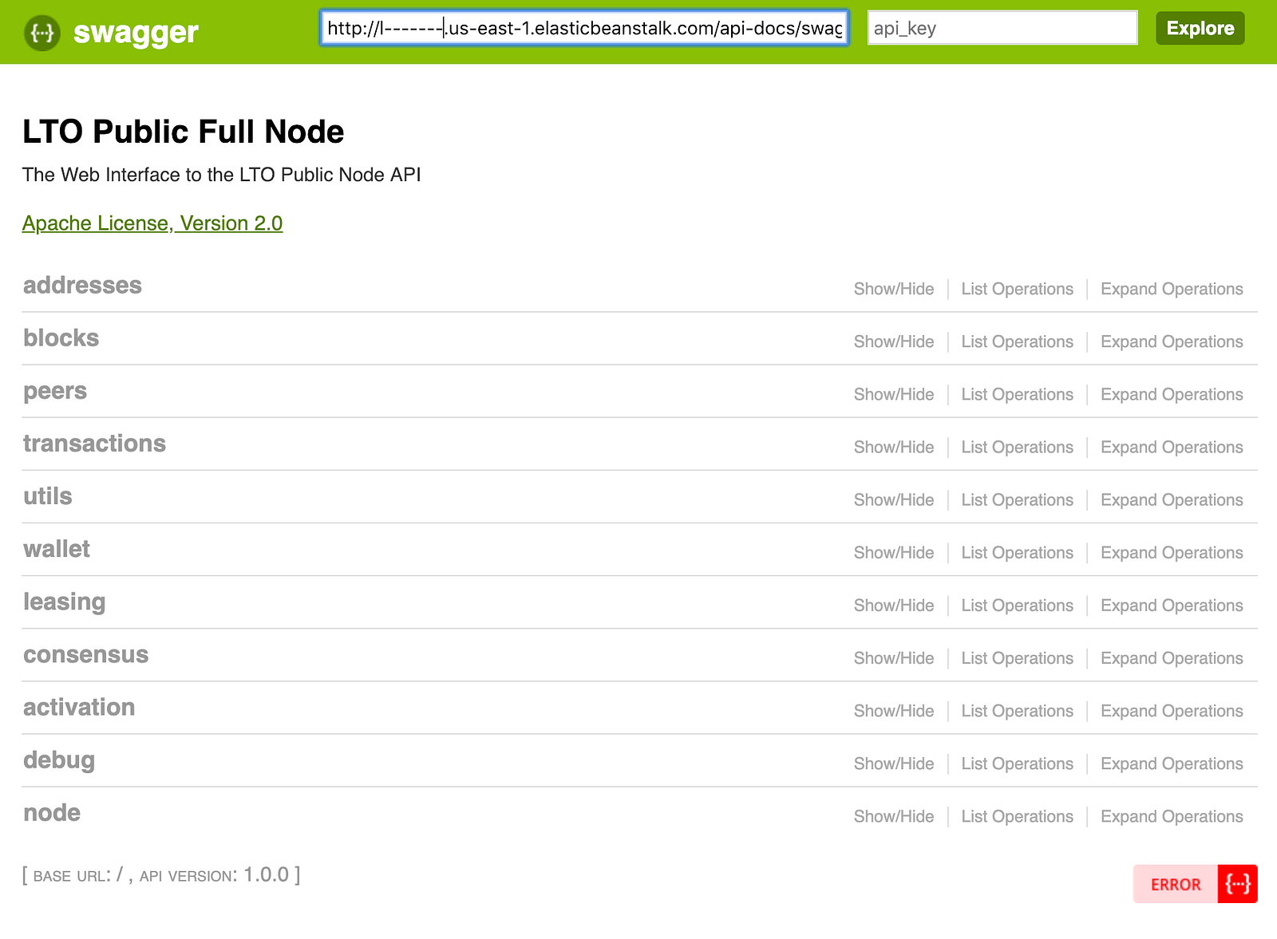
Task: Expand Operations for consensus
Action: [1171, 658]
